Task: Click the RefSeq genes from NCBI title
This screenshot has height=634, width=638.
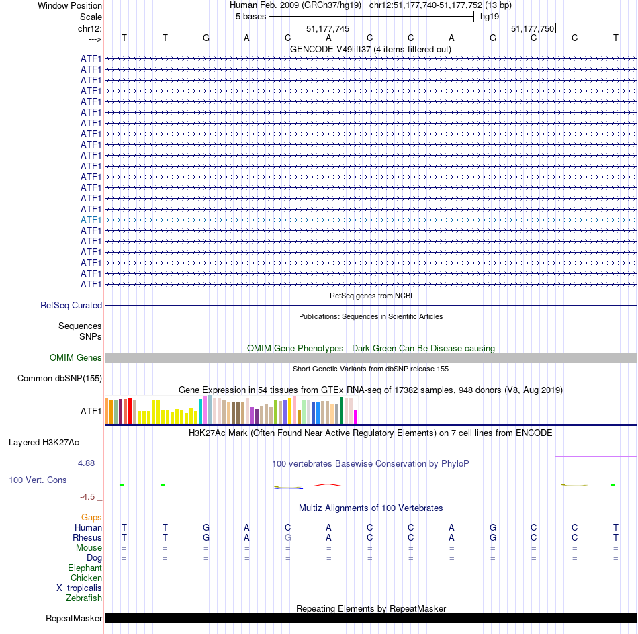Action: tap(371, 296)
